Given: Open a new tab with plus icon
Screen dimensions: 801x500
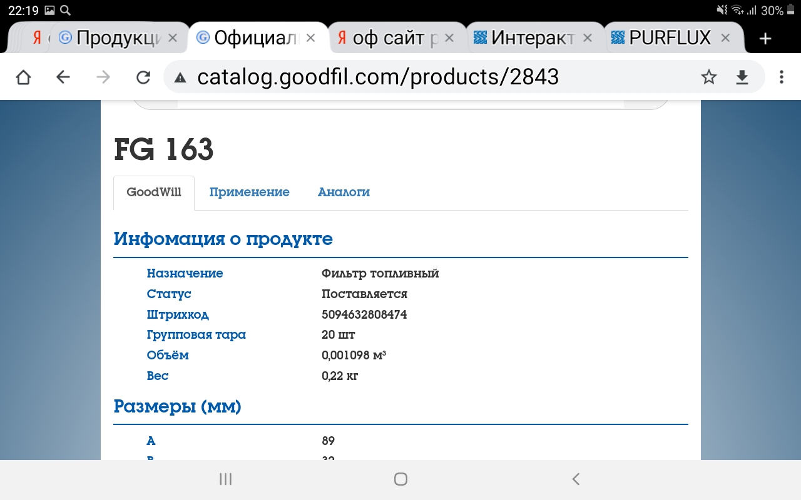Looking at the screenshot, I should point(765,39).
